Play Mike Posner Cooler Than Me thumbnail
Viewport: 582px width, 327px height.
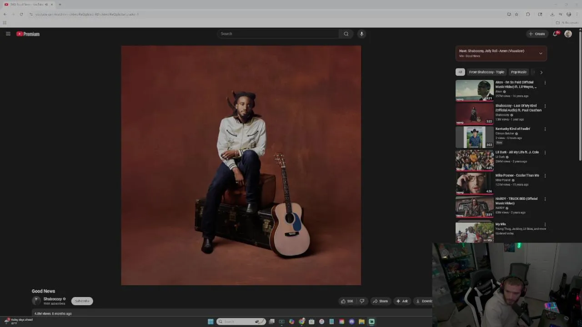(474, 183)
